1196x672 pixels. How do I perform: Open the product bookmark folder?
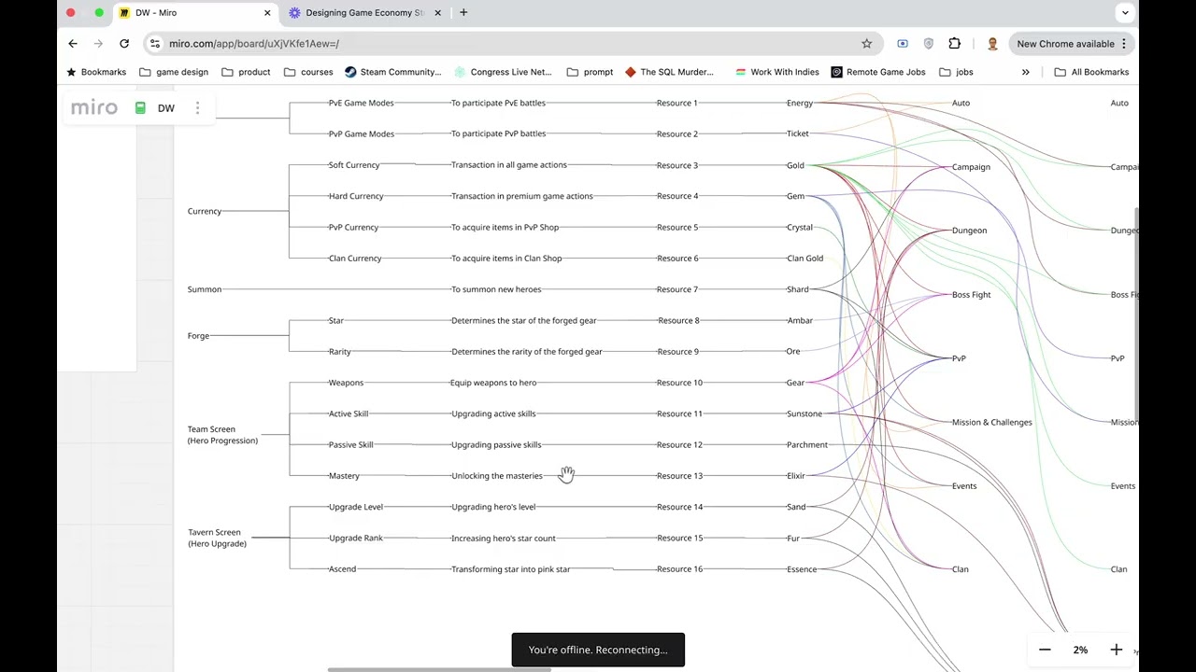246,72
